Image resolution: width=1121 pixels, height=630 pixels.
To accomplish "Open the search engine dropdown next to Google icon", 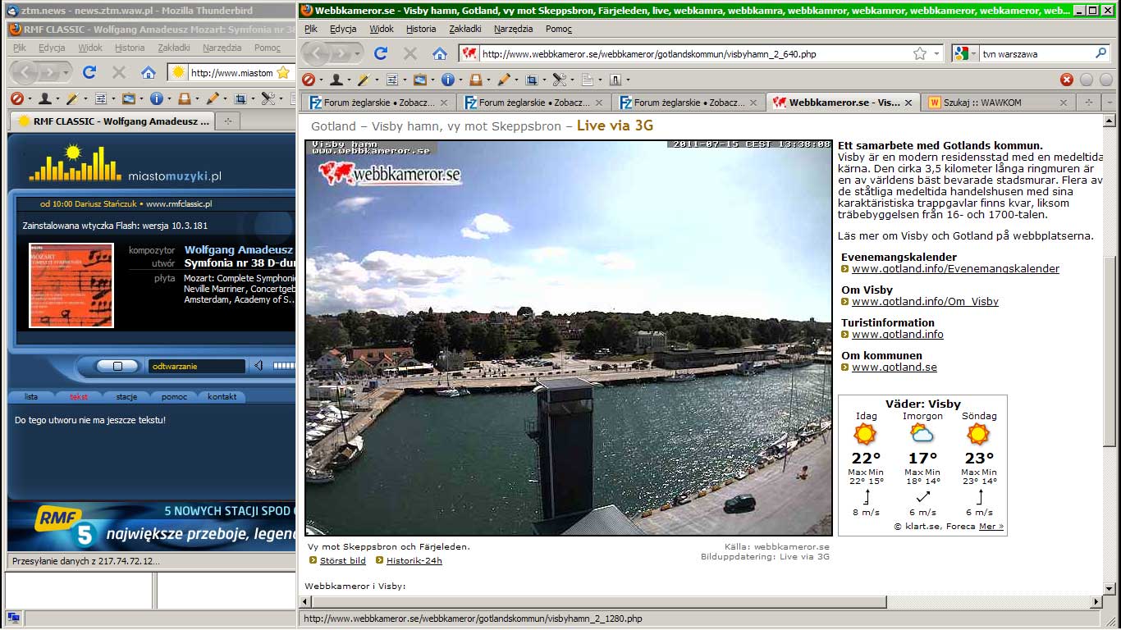I will (x=974, y=53).
